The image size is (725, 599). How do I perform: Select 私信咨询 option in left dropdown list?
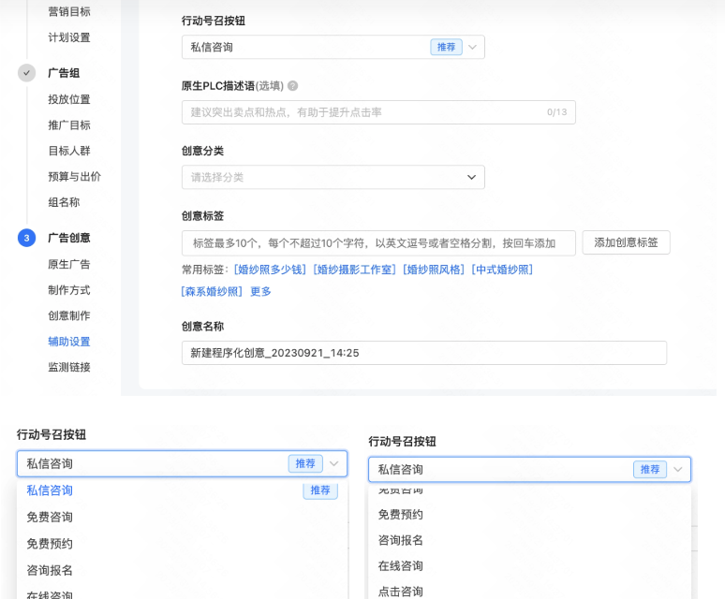pos(50,490)
